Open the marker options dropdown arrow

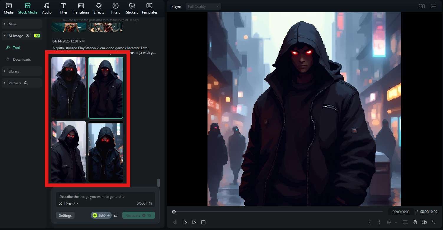(396, 222)
